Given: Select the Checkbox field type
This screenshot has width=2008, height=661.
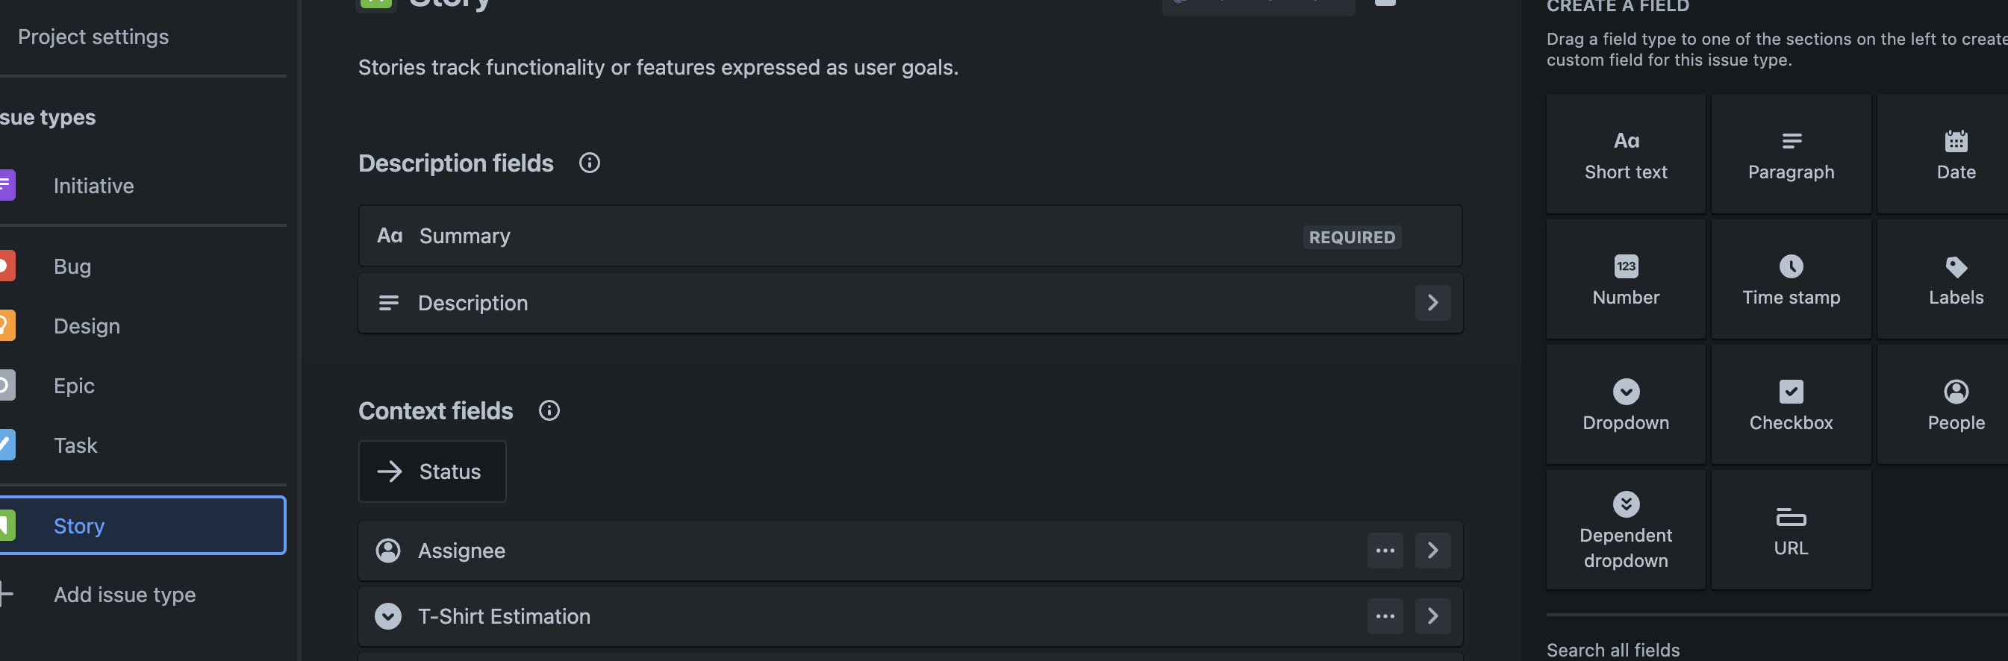Looking at the screenshot, I should (1791, 403).
